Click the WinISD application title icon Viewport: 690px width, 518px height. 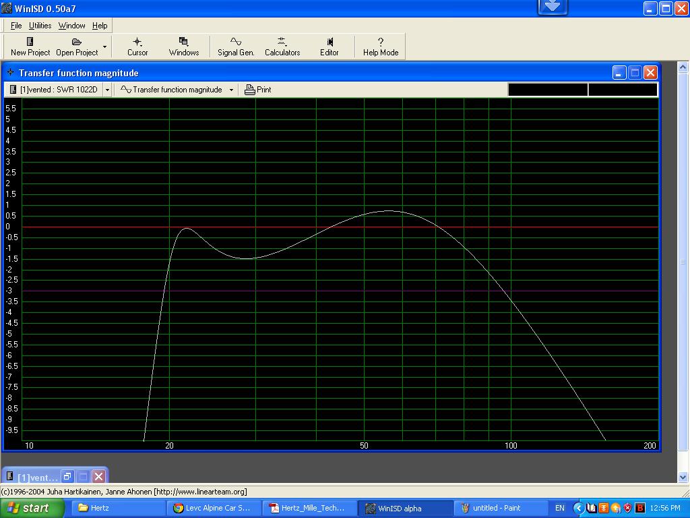pos(7,8)
